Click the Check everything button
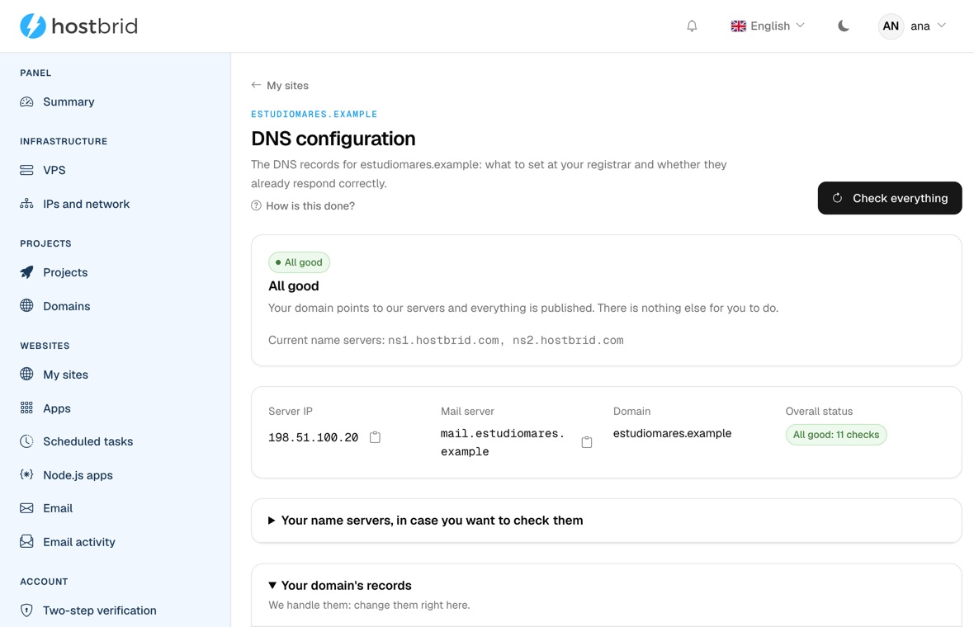Viewport: 974px width, 627px height. coord(890,198)
